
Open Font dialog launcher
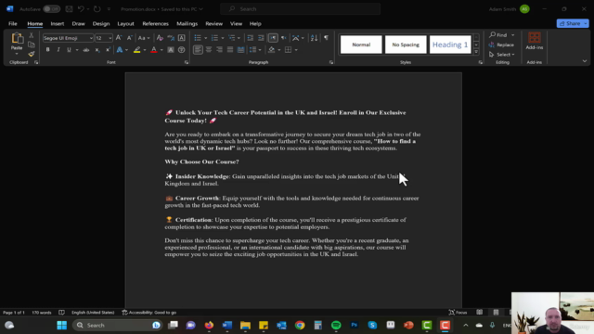point(187,62)
